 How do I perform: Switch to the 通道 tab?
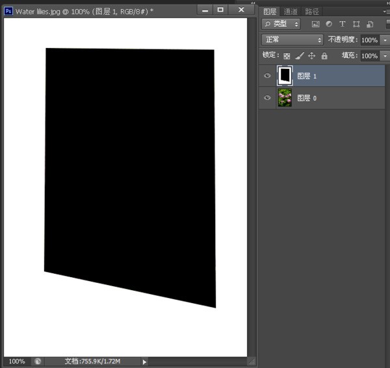tap(291, 12)
